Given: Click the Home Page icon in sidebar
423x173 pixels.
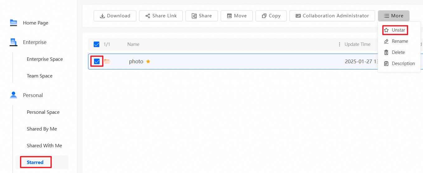Looking at the screenshot, I should pyautogui.click(x=13, y=23).
